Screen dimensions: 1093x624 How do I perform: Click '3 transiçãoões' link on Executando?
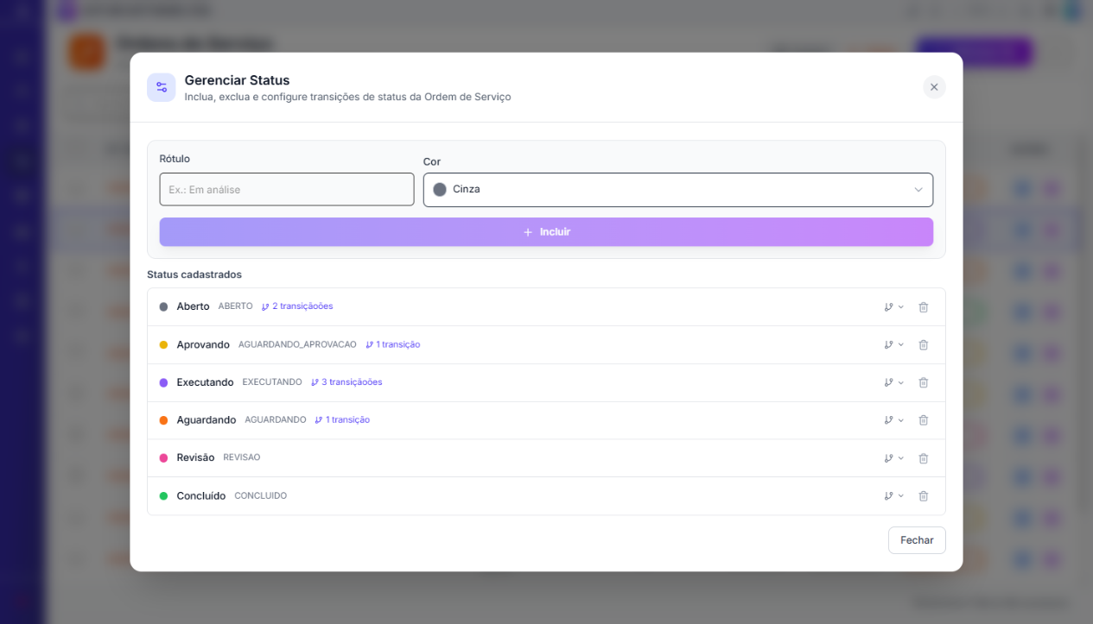click(x=346, y=382)
